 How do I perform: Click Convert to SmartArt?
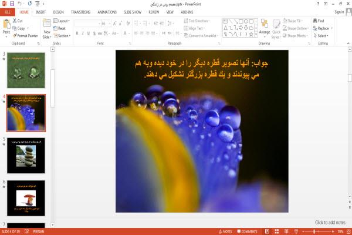(x=201, y=36)
